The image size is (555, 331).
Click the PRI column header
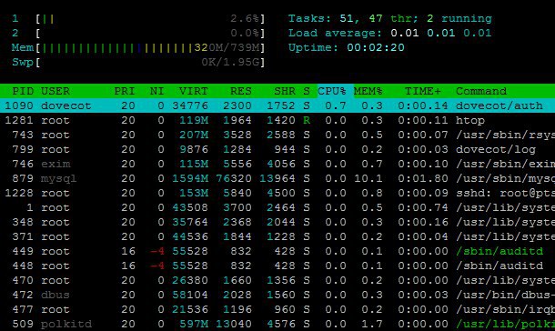tap(125, 91)
